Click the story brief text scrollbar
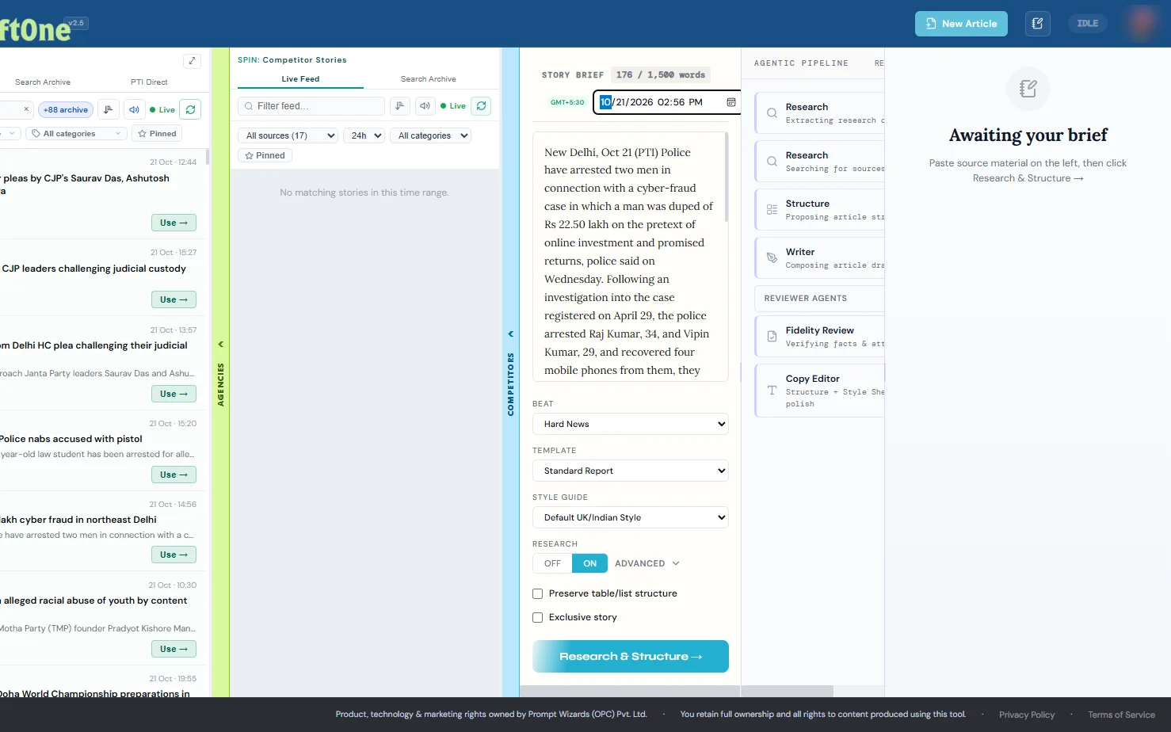The height and width of the screenshot is (732, 1171). (x=726, y=177)
